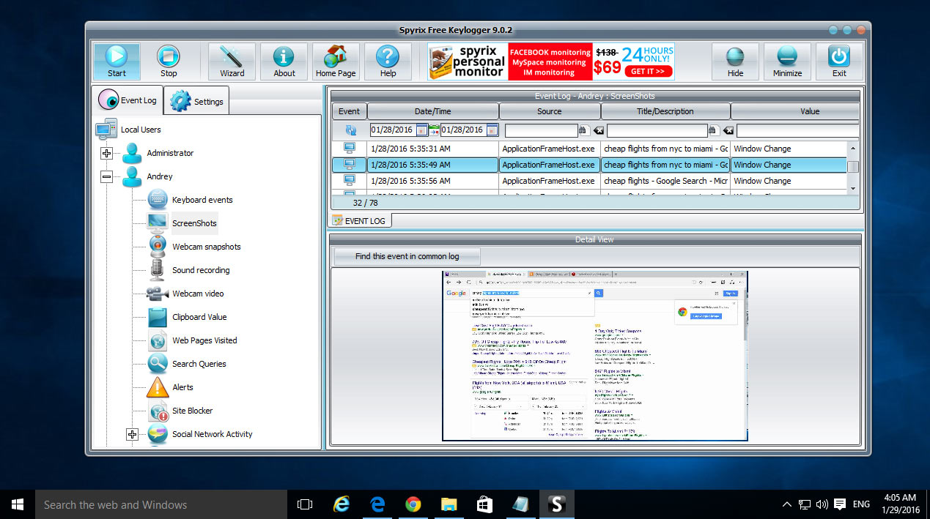
Task: Open Alerts category
Action: (182, 387)
